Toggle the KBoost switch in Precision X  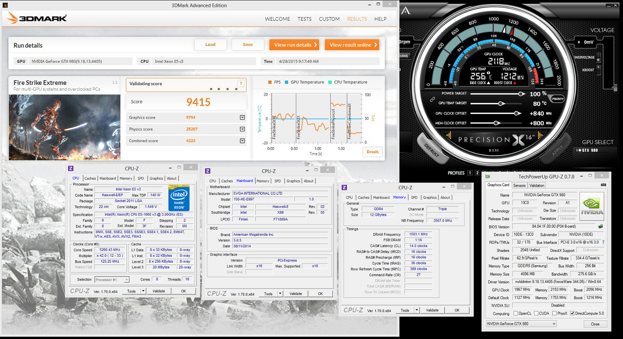598,70
